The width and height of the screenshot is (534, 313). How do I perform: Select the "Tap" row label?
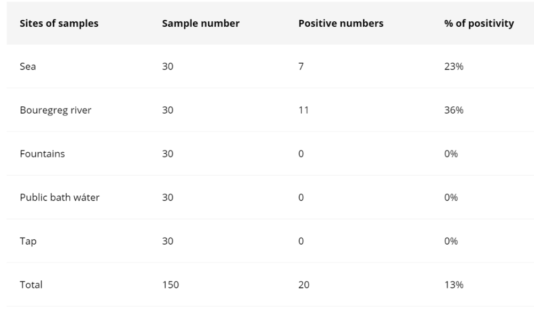(27, 241)
